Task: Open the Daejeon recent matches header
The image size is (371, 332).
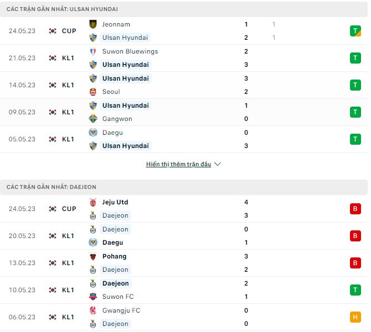Action: (51, 187)
